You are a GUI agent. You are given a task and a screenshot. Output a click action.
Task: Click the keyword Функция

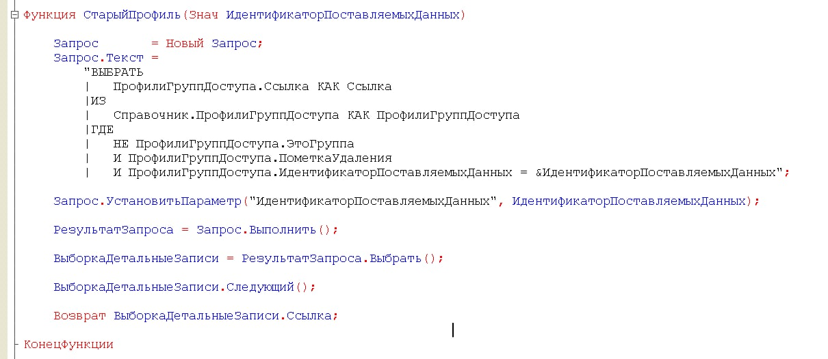(x=50, y=14)
